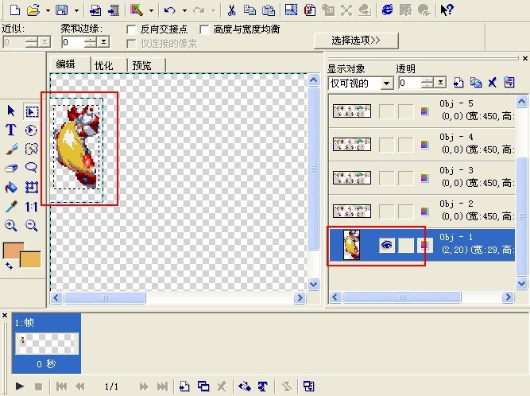Image resolution: width=530 pixels, height=396 pixels.
Task: Click the swap colors arrow icon
Action: 9,266
